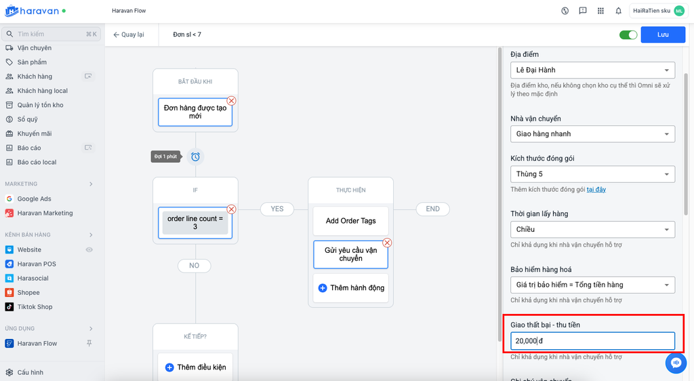Toggle the flow enabled switch
The width and height of the screenshot is (694, 381).
coord(628,35)
